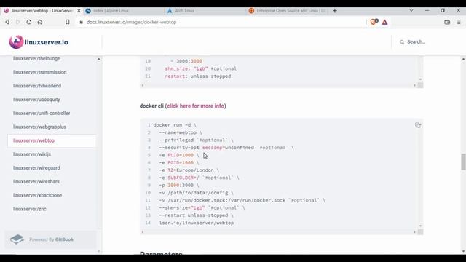Copy the docker cli code block
466x262 pixels.
[x=418, y=125]
